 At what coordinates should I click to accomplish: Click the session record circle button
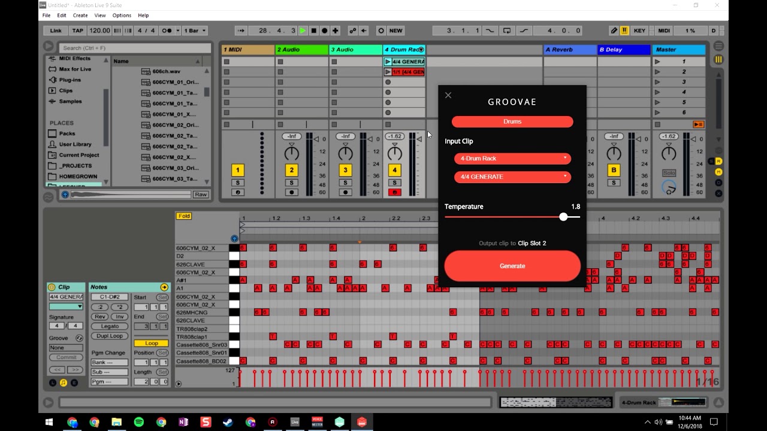click(x=381, y=31)
